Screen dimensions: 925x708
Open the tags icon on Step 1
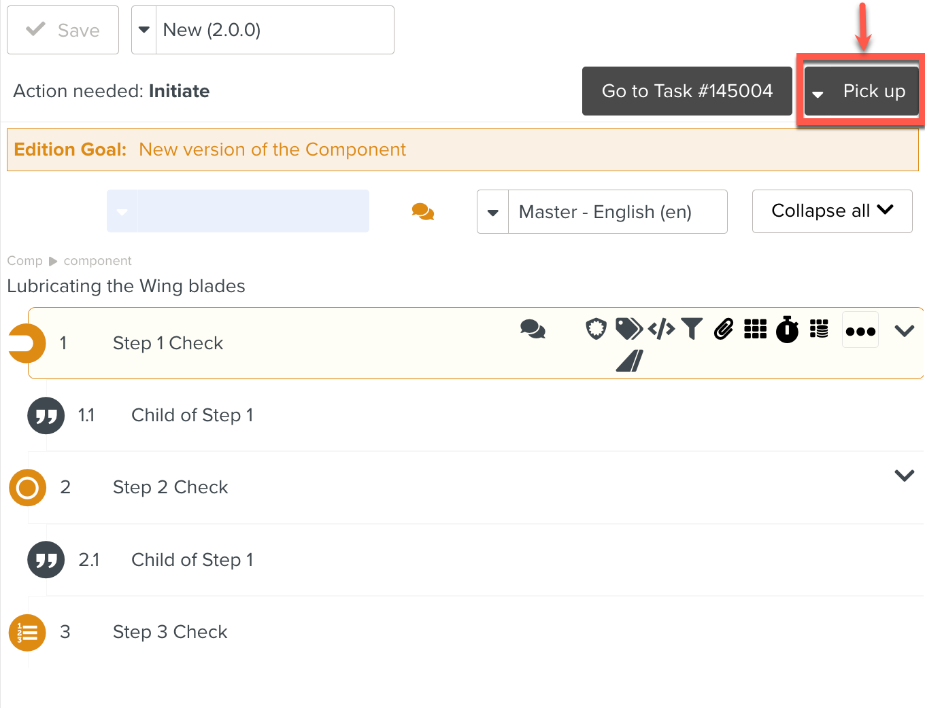(628, 329)
